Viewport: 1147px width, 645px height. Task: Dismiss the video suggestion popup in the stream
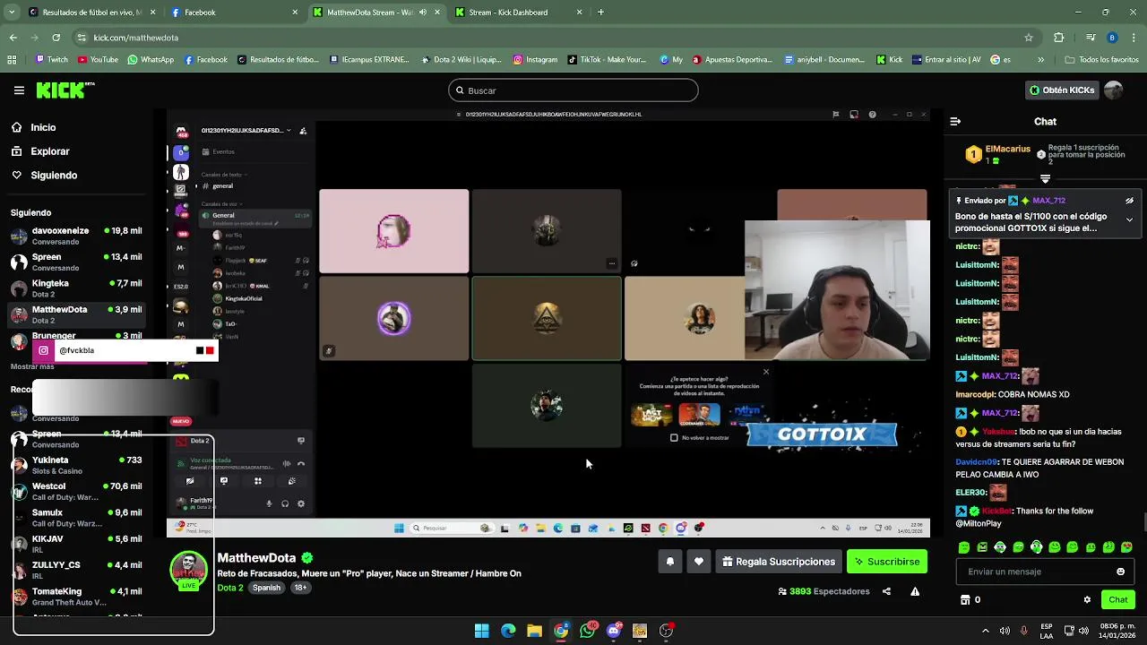click(x=765, y=371)
